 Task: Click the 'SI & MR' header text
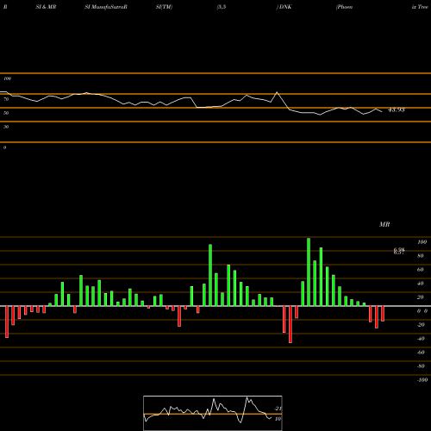pyautogui.click(x=46, y=7)
